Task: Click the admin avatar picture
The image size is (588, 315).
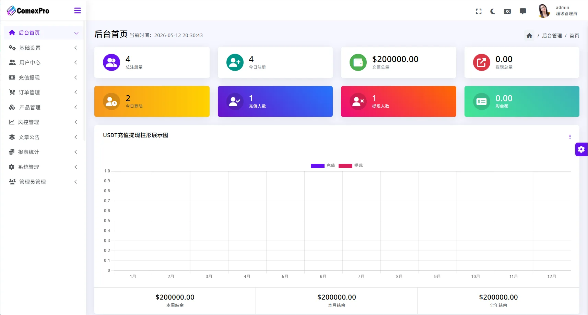Action: tap(544, 11)
